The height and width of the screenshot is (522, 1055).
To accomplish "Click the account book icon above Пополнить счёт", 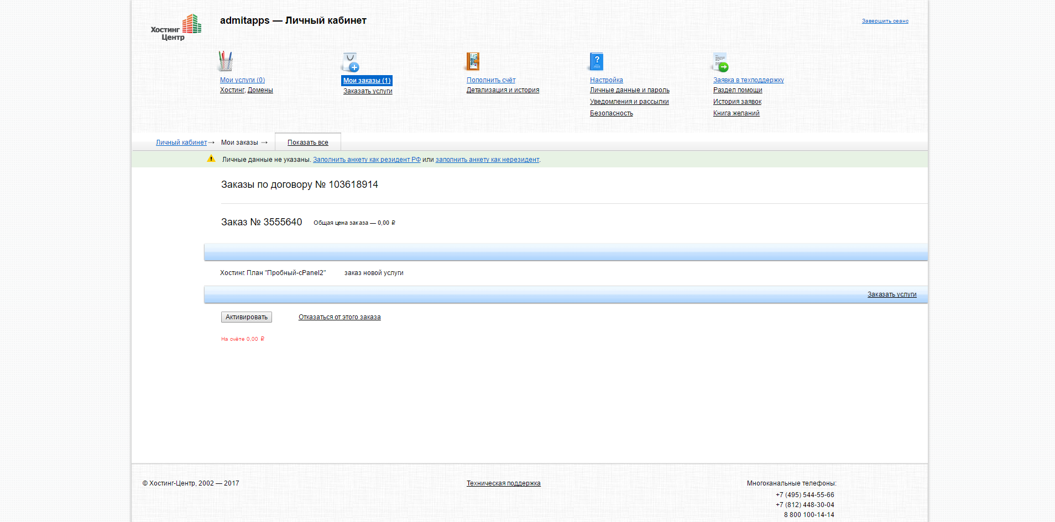I will point(473,61).
